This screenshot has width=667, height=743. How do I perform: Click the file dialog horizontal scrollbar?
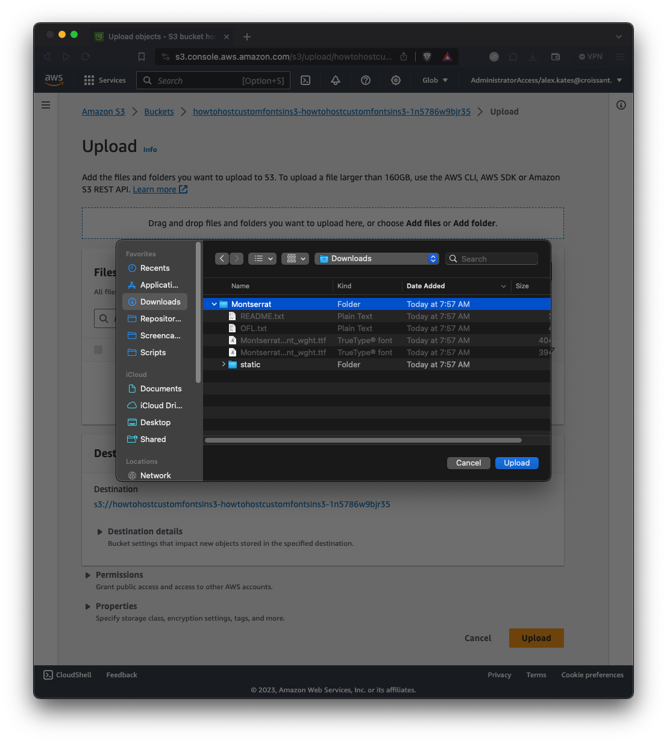point(363,440)
